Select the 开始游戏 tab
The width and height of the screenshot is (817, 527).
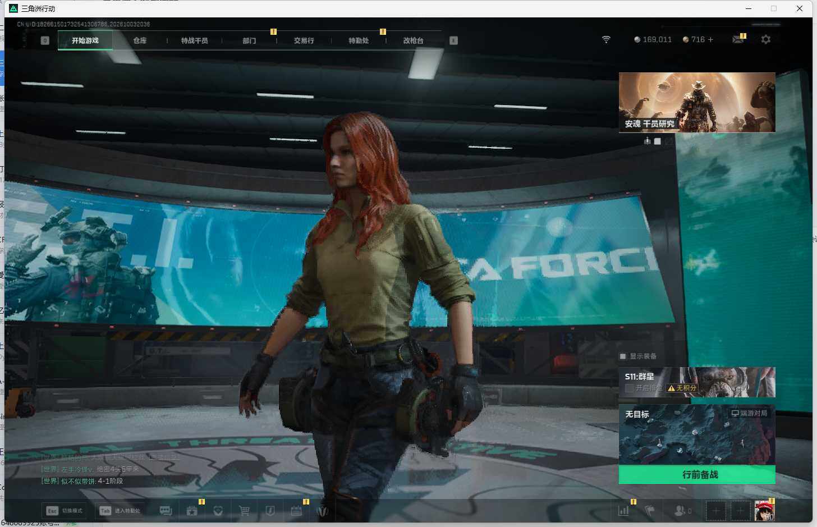(x=85, y=40)
